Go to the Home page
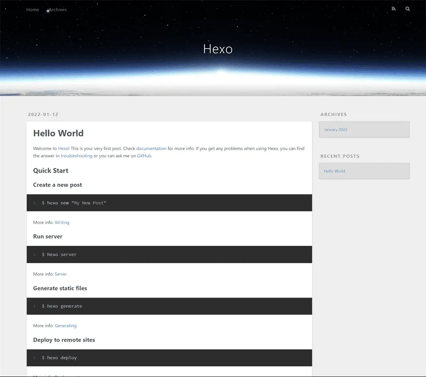The image size is (426, 377). (32, 10)
